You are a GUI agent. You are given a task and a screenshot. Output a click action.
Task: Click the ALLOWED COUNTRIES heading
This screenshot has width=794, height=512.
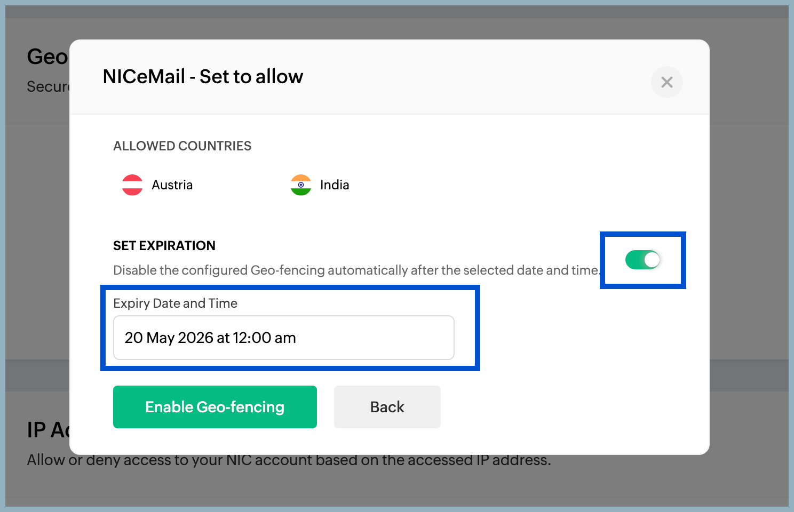tap(182, 146)
